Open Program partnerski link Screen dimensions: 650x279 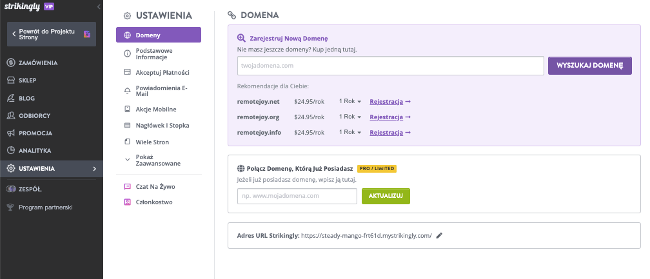coord(46,207)
